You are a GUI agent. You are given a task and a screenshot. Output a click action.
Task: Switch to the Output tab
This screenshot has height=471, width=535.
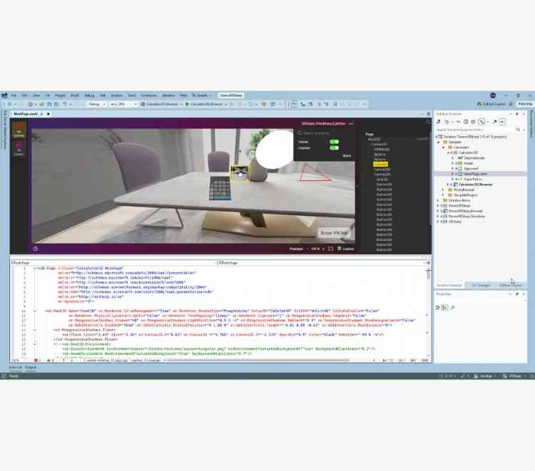click(31, 368)
